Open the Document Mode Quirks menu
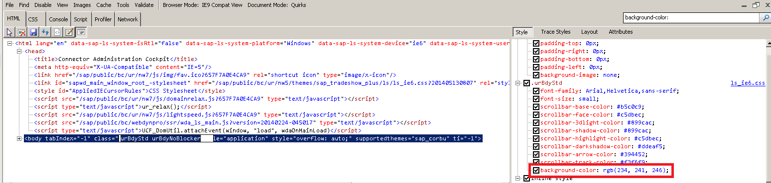 coord(277,5)
